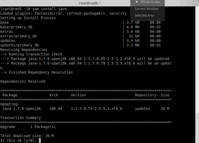Pick the Selected Area capture option
This screenshot has height=143, width=199.
144,15
